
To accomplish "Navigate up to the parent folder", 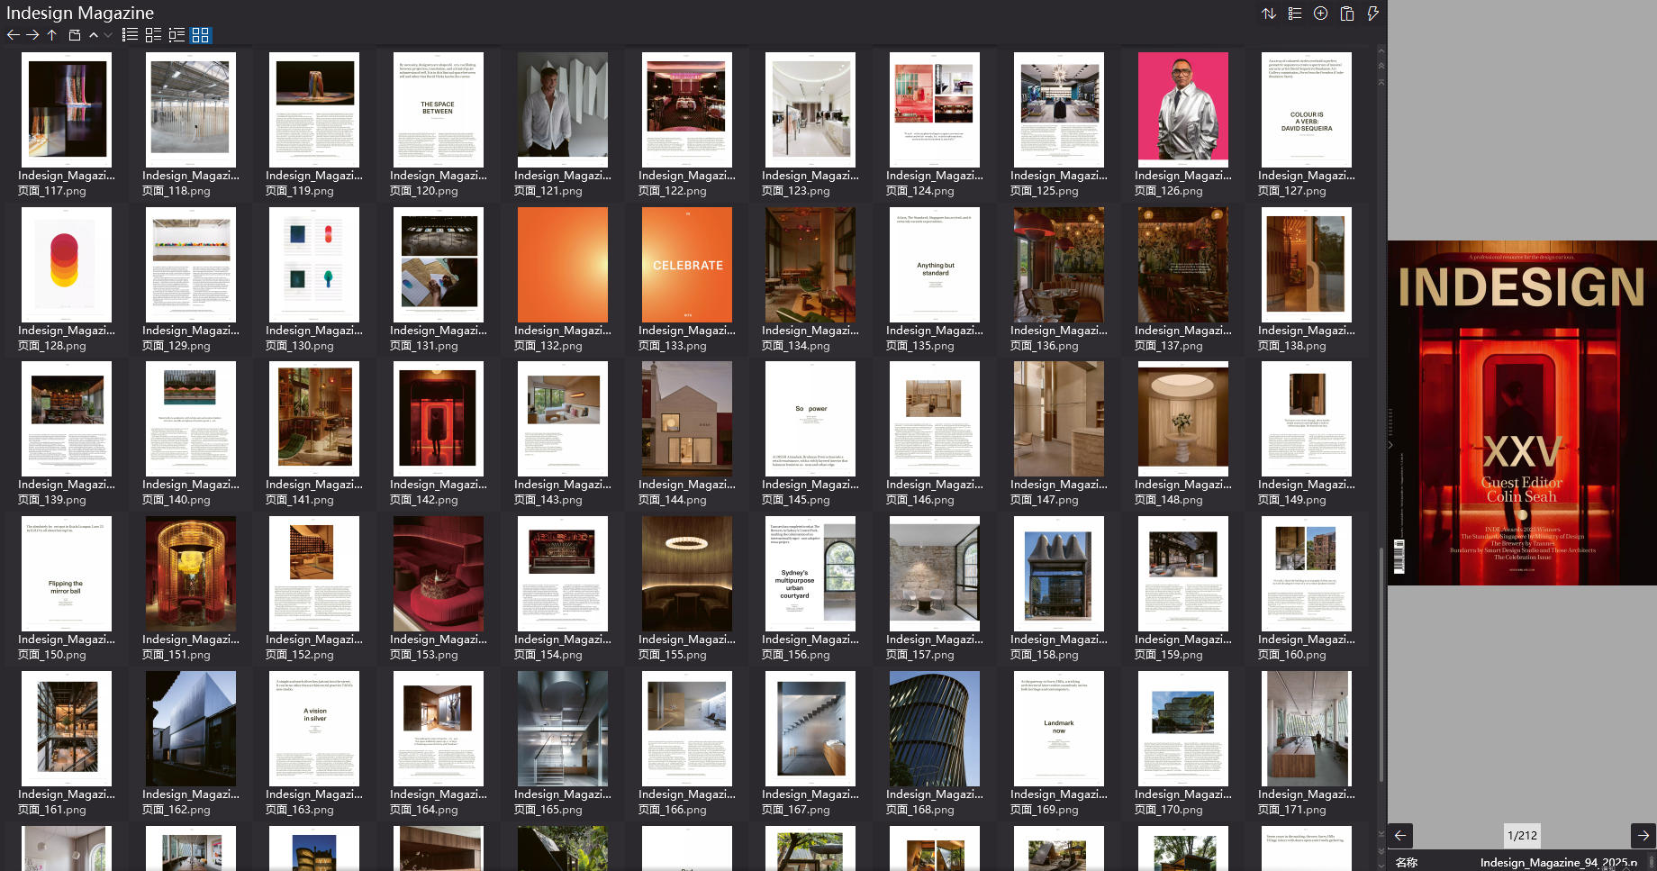I will point(52,35).
